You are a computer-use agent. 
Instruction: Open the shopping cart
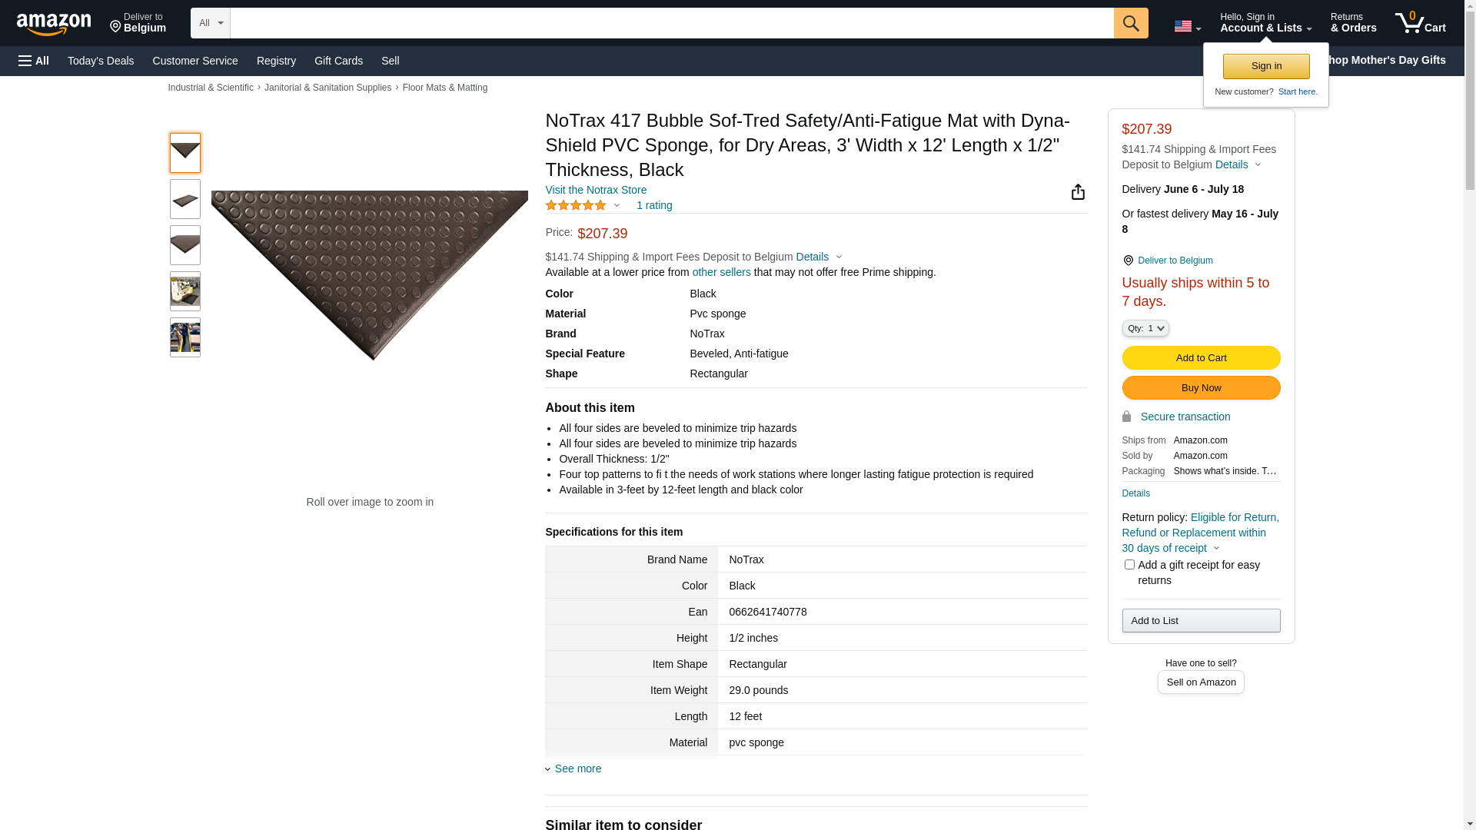[x=1420, y=23]
